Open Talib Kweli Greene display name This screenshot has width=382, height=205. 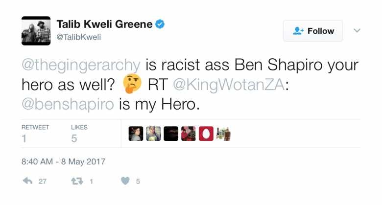click(104, 24)
